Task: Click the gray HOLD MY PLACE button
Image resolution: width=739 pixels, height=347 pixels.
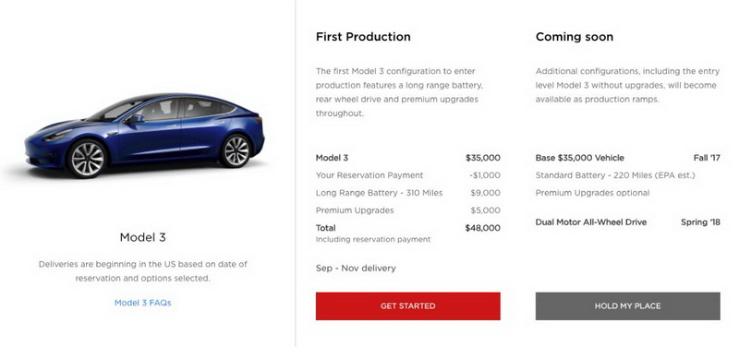Action: 627,306
